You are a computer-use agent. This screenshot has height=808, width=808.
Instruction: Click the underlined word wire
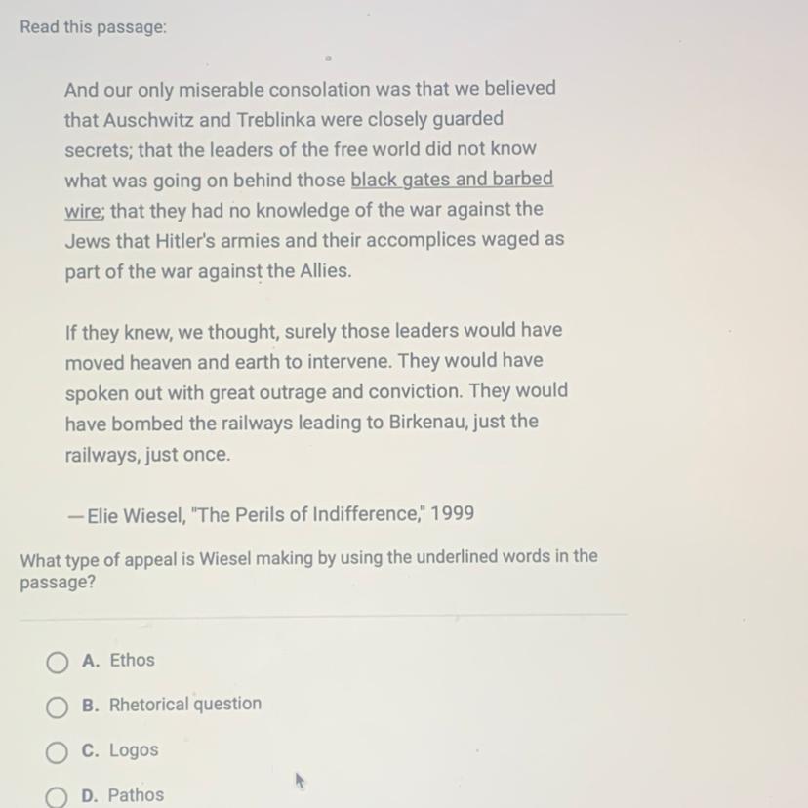pyautogui.click(x=85, y=211)
